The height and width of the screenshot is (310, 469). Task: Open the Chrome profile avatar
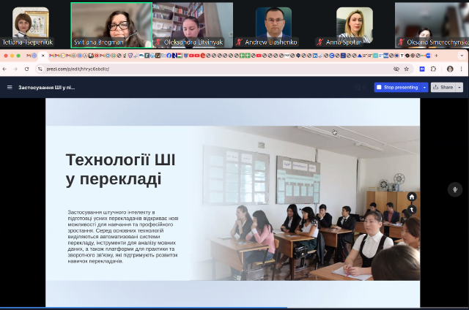click(450, 69)
